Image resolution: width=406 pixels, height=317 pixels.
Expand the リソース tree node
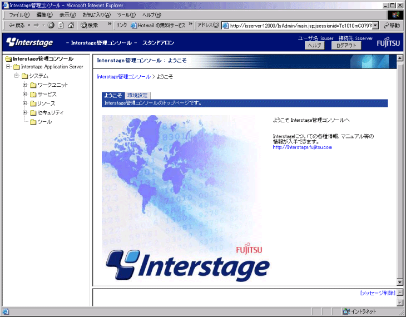coord(25,103)
